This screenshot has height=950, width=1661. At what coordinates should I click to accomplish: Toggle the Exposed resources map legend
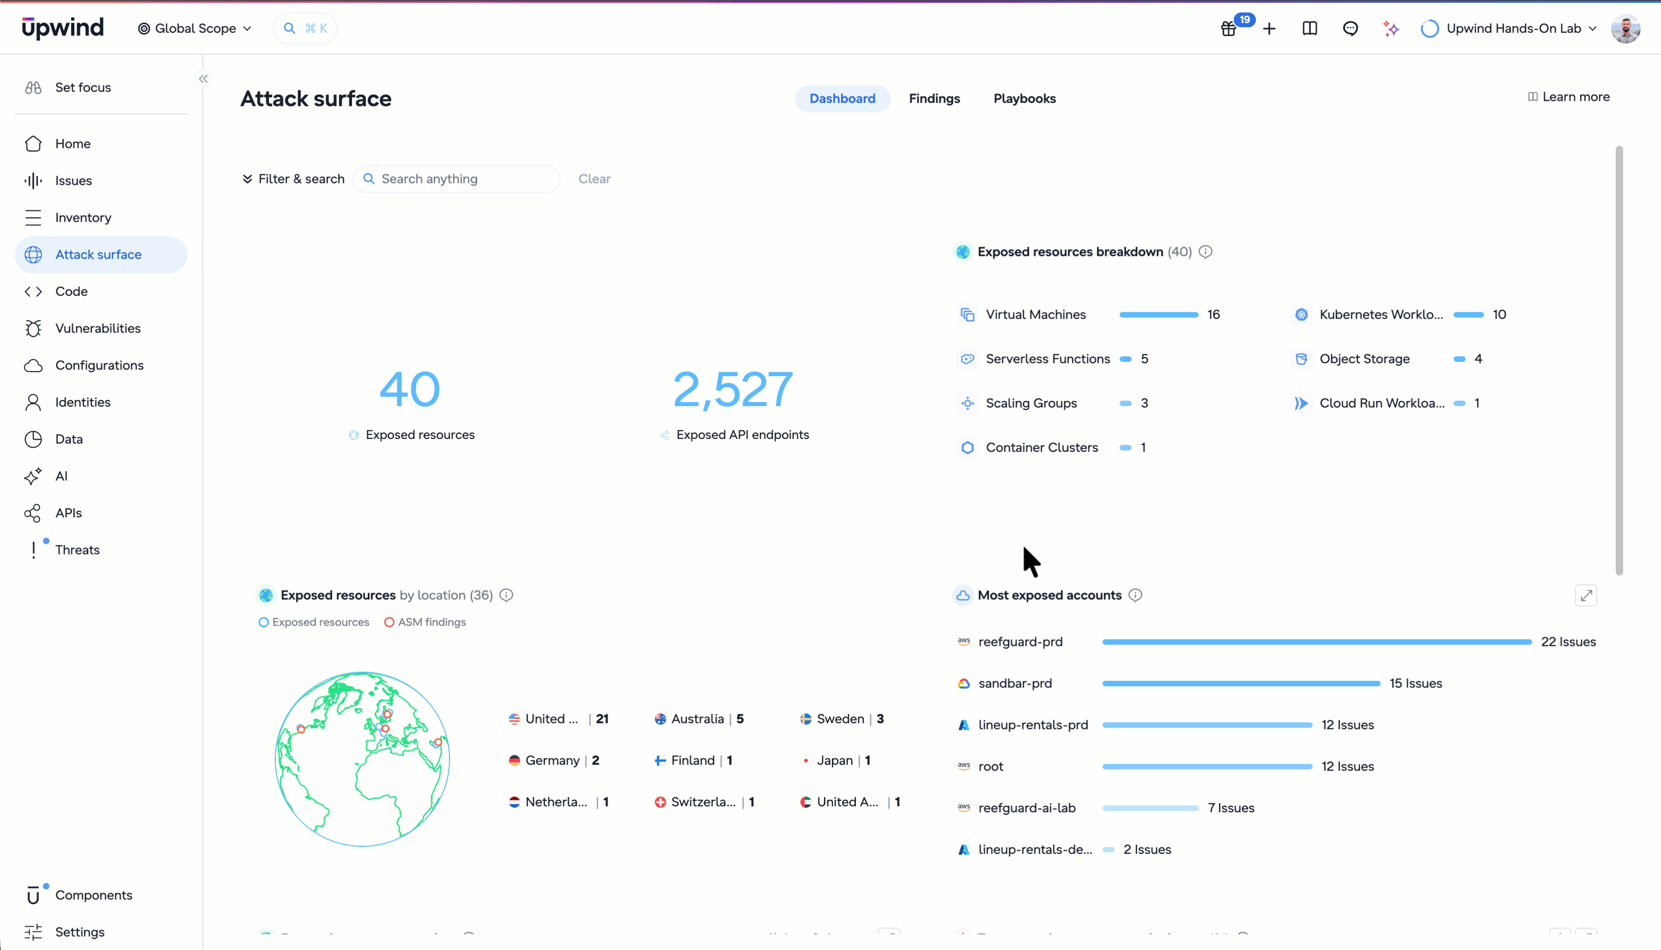pyautogui.click(x=314, y=622)
